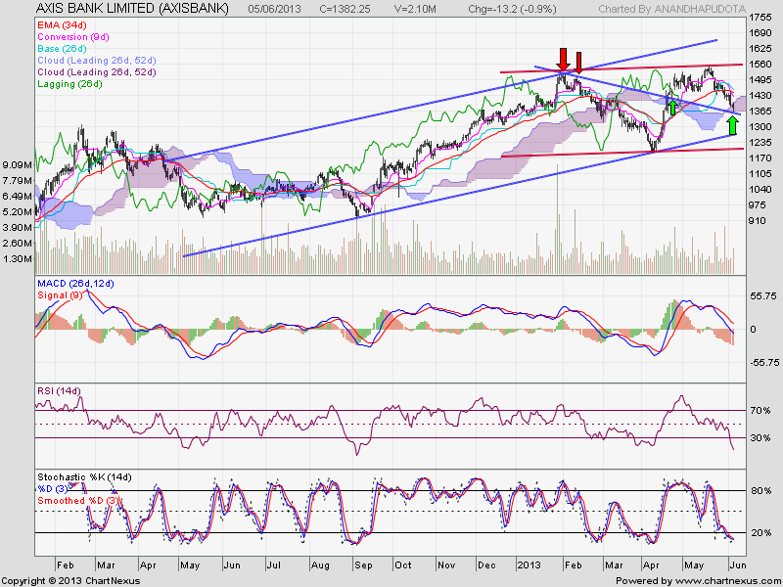Select the Jul month label on time axis

pos(273,565)
